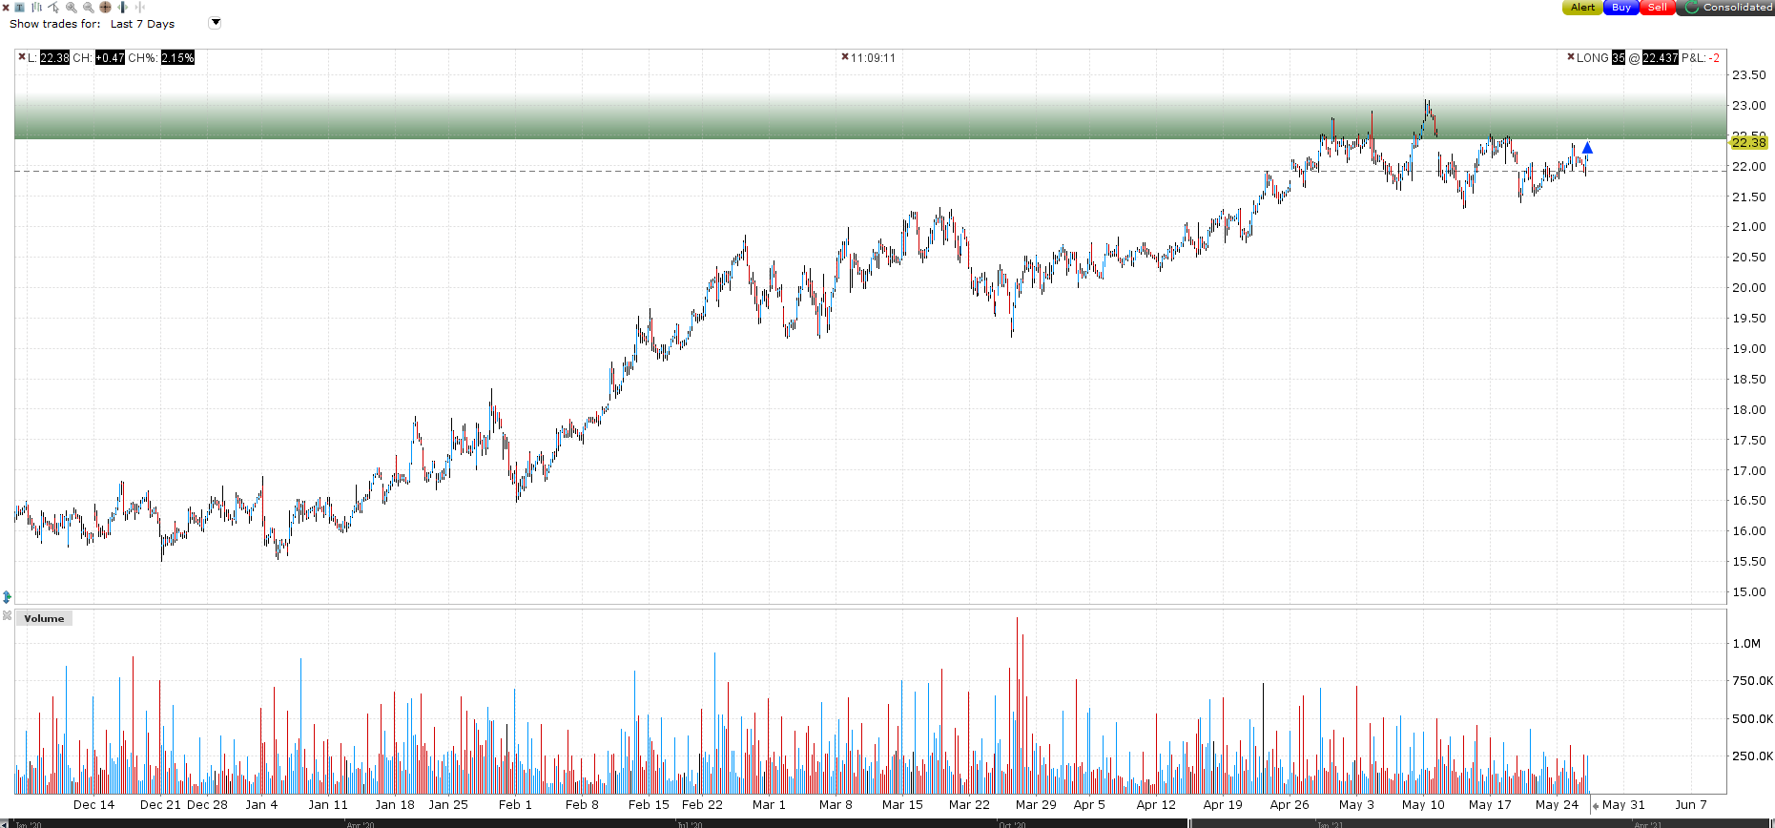Select the trendline drawing tool
This screenshot has width=1775, height=828.
(x=53, y=8)
